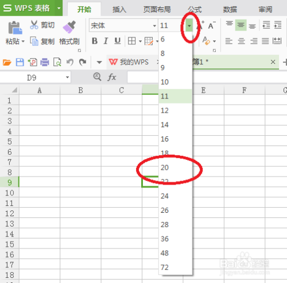Image resolution: width=287 pixels, height=283 pixels.
Task: Click the font size input box
Action: click(172, 25)
